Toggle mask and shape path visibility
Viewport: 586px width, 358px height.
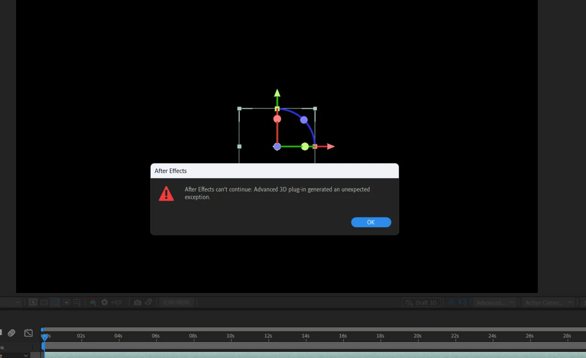(x=55, y=302)
